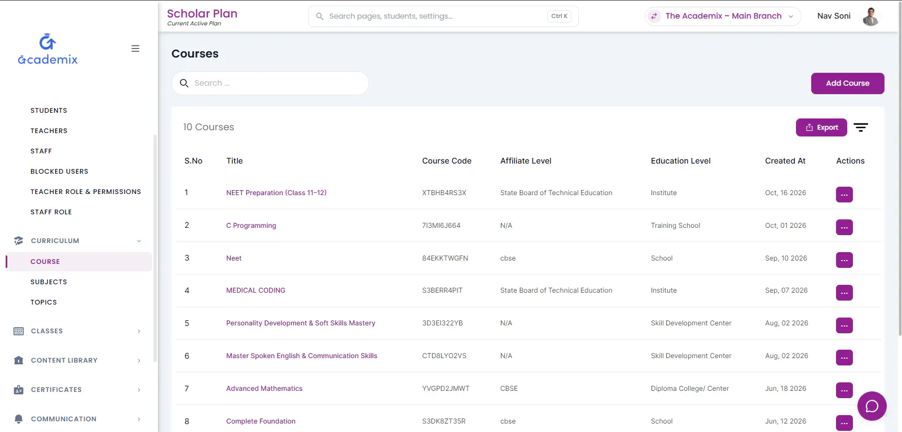The width and height of the screenshot is (902, 432).
Task: Collapse the Curriculum section chevron
Action: [x=139, y=241]
